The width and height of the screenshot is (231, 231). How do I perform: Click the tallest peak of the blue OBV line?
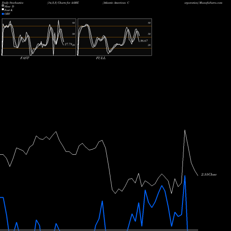tap(185, 176)
